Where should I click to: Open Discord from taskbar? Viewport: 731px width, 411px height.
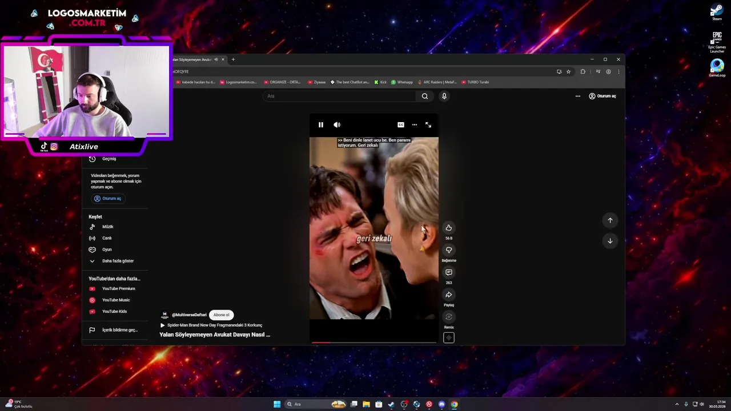pos(441,404)
